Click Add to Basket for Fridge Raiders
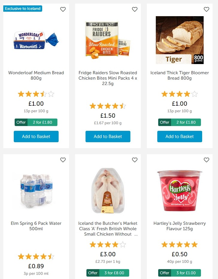 [108, 136]
